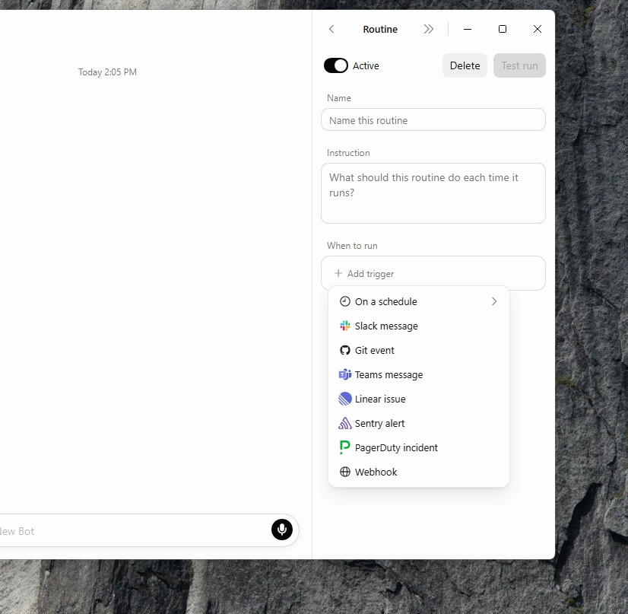Click the PagerDuty logo icon

pyautogui.click(x=344, y=447)
